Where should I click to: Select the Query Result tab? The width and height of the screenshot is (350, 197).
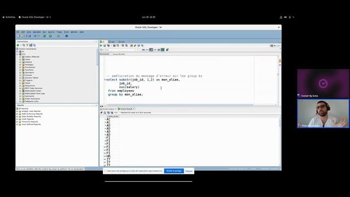coord(126,109)
